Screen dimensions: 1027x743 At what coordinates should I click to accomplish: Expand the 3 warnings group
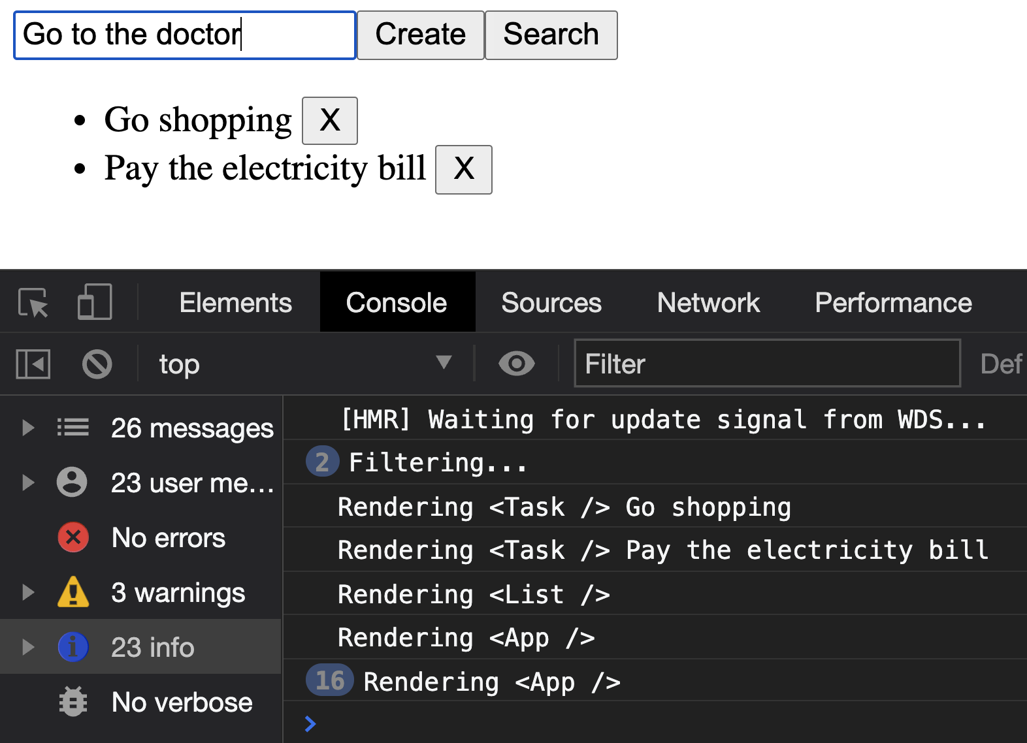click(28, 592)
